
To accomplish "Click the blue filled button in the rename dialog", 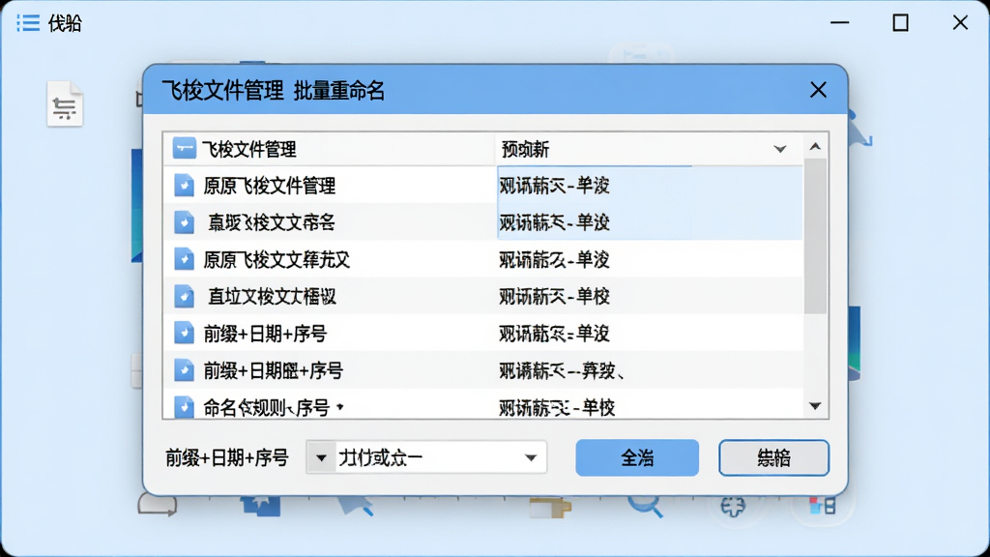I will pyautogui.click(x=637, y=457).
